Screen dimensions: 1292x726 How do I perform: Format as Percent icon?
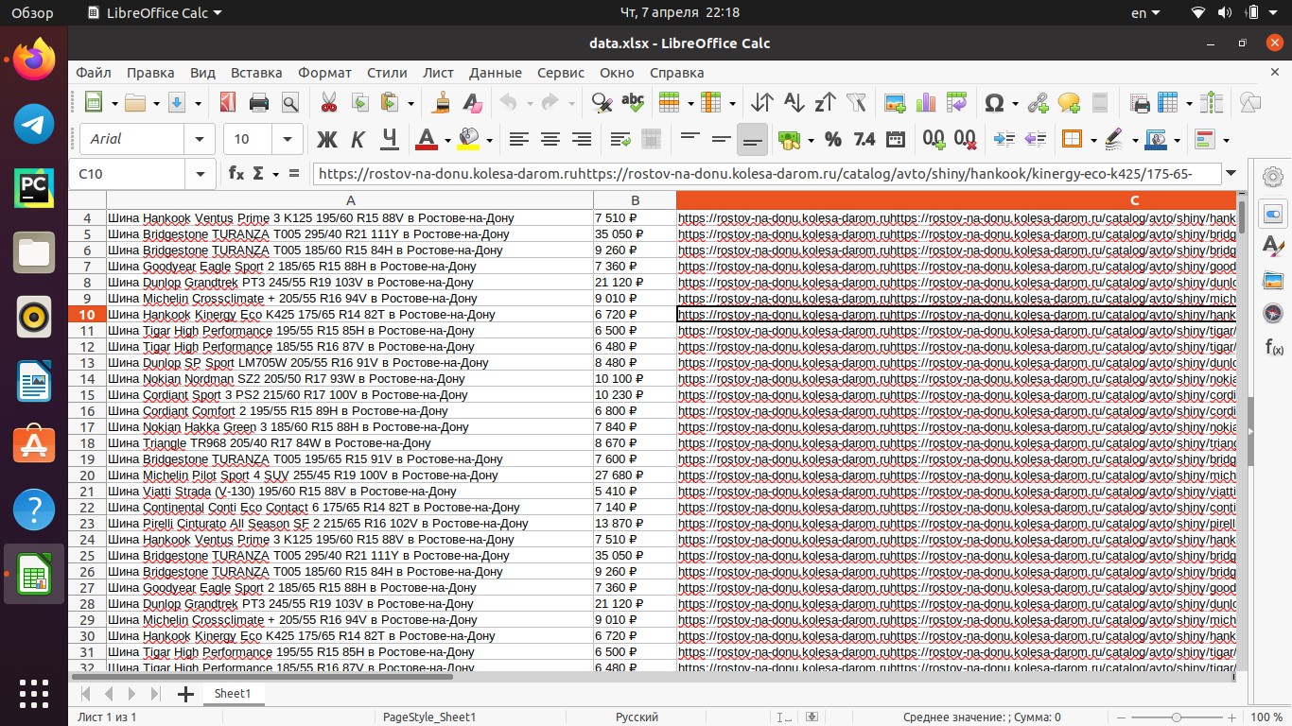833,139
